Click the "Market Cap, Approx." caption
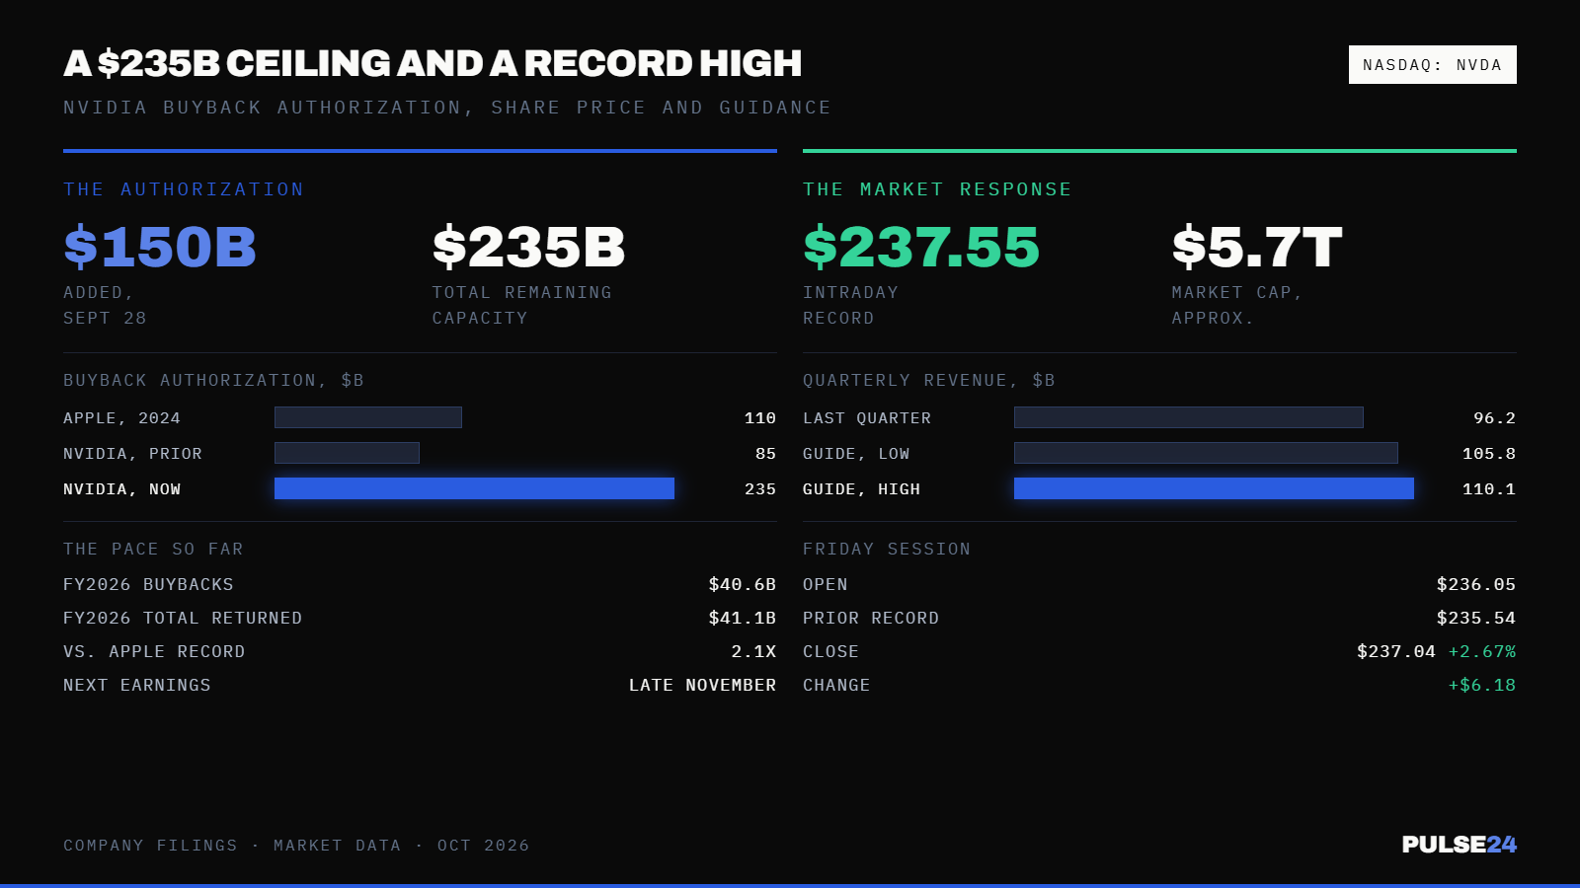Viewport: 1580px width, 888px height. (x=1237, y=306)
